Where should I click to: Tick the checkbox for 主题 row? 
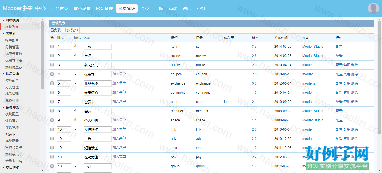point(52,47)
